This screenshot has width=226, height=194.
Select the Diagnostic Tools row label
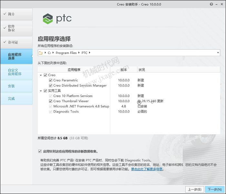tap(66, 112)
